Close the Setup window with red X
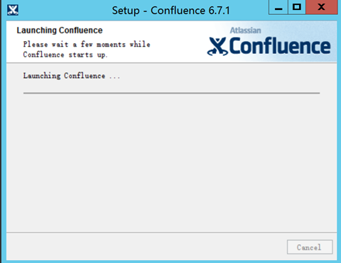This screenshot has height=263, width=341. pos(322,7)
